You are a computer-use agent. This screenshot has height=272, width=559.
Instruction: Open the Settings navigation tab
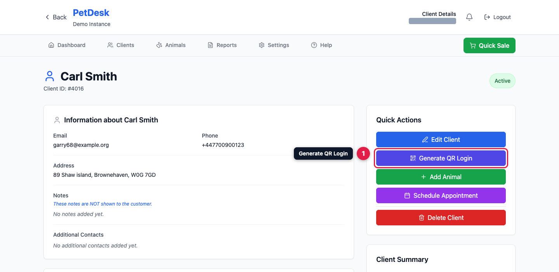point(274,45)
